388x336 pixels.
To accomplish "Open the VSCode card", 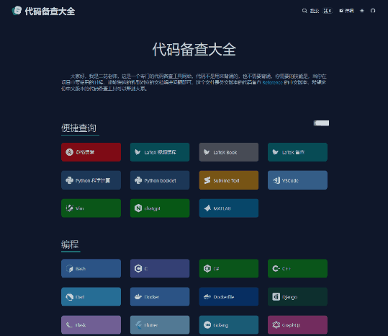I will click(298, 180).
